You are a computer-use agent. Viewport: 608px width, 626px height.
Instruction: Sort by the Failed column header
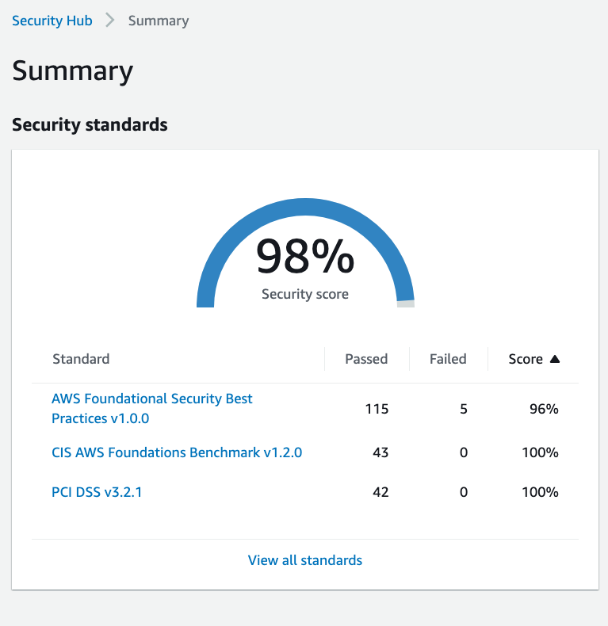point(448,359)
